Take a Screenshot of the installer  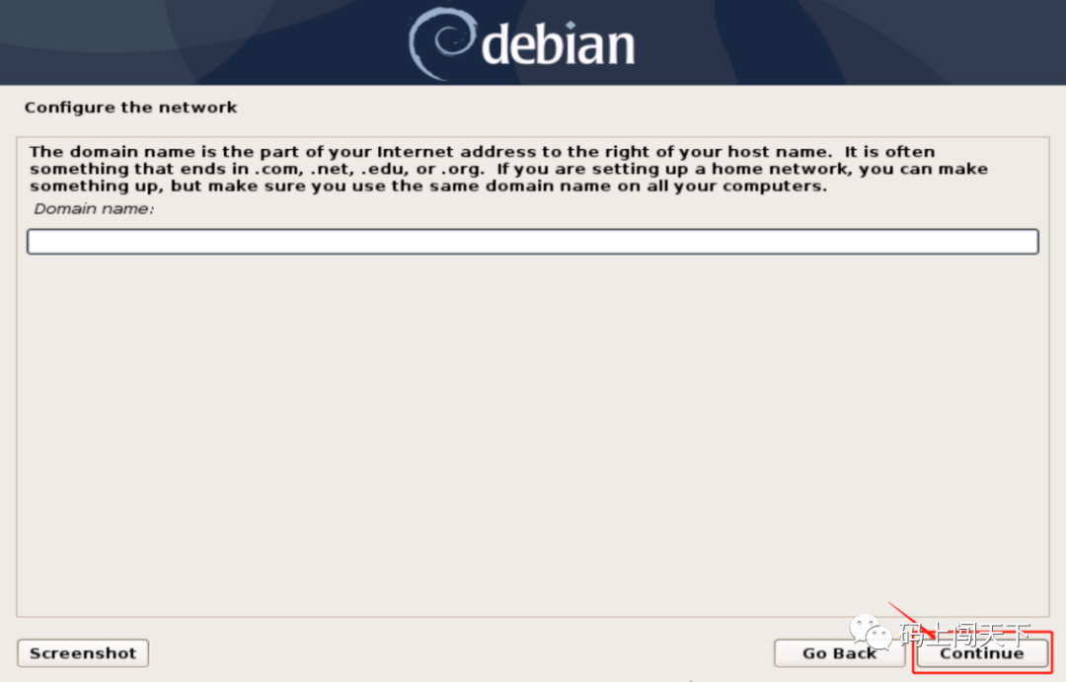[83, 653]
